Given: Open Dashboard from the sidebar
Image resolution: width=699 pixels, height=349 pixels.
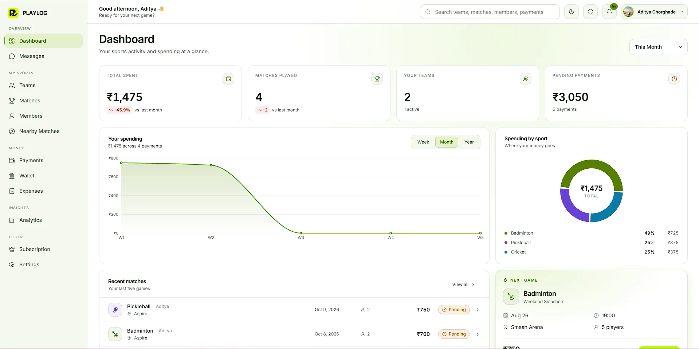Looking at the screenshot, I should pos(44,41).
